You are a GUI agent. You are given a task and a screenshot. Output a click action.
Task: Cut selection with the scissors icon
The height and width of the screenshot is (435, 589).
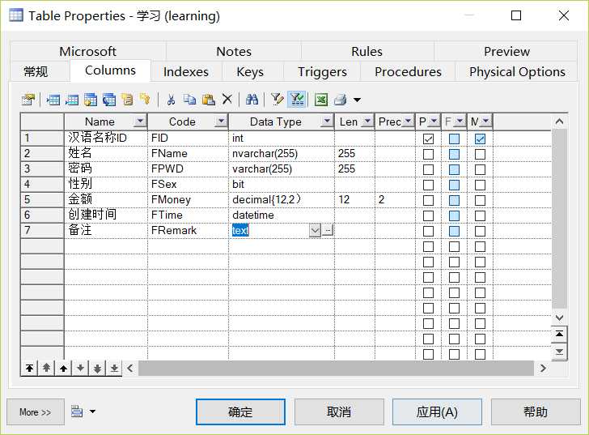coord(171,100)
